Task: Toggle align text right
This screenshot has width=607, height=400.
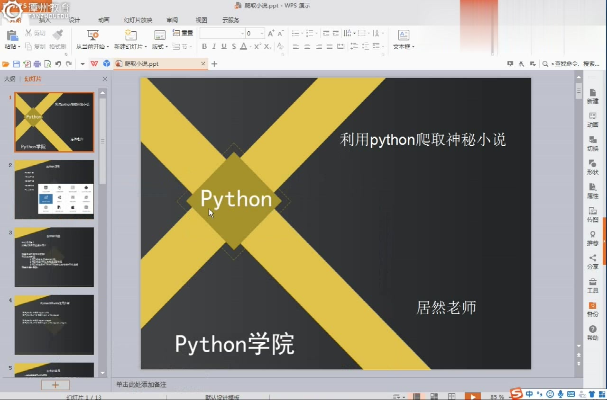Action: 319,46
